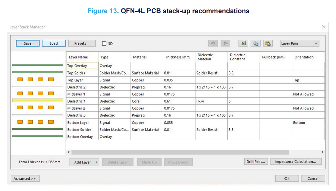Click the scrollbar right arrow
The width and height of the screenshot is (336, 191).
point(322,152)
